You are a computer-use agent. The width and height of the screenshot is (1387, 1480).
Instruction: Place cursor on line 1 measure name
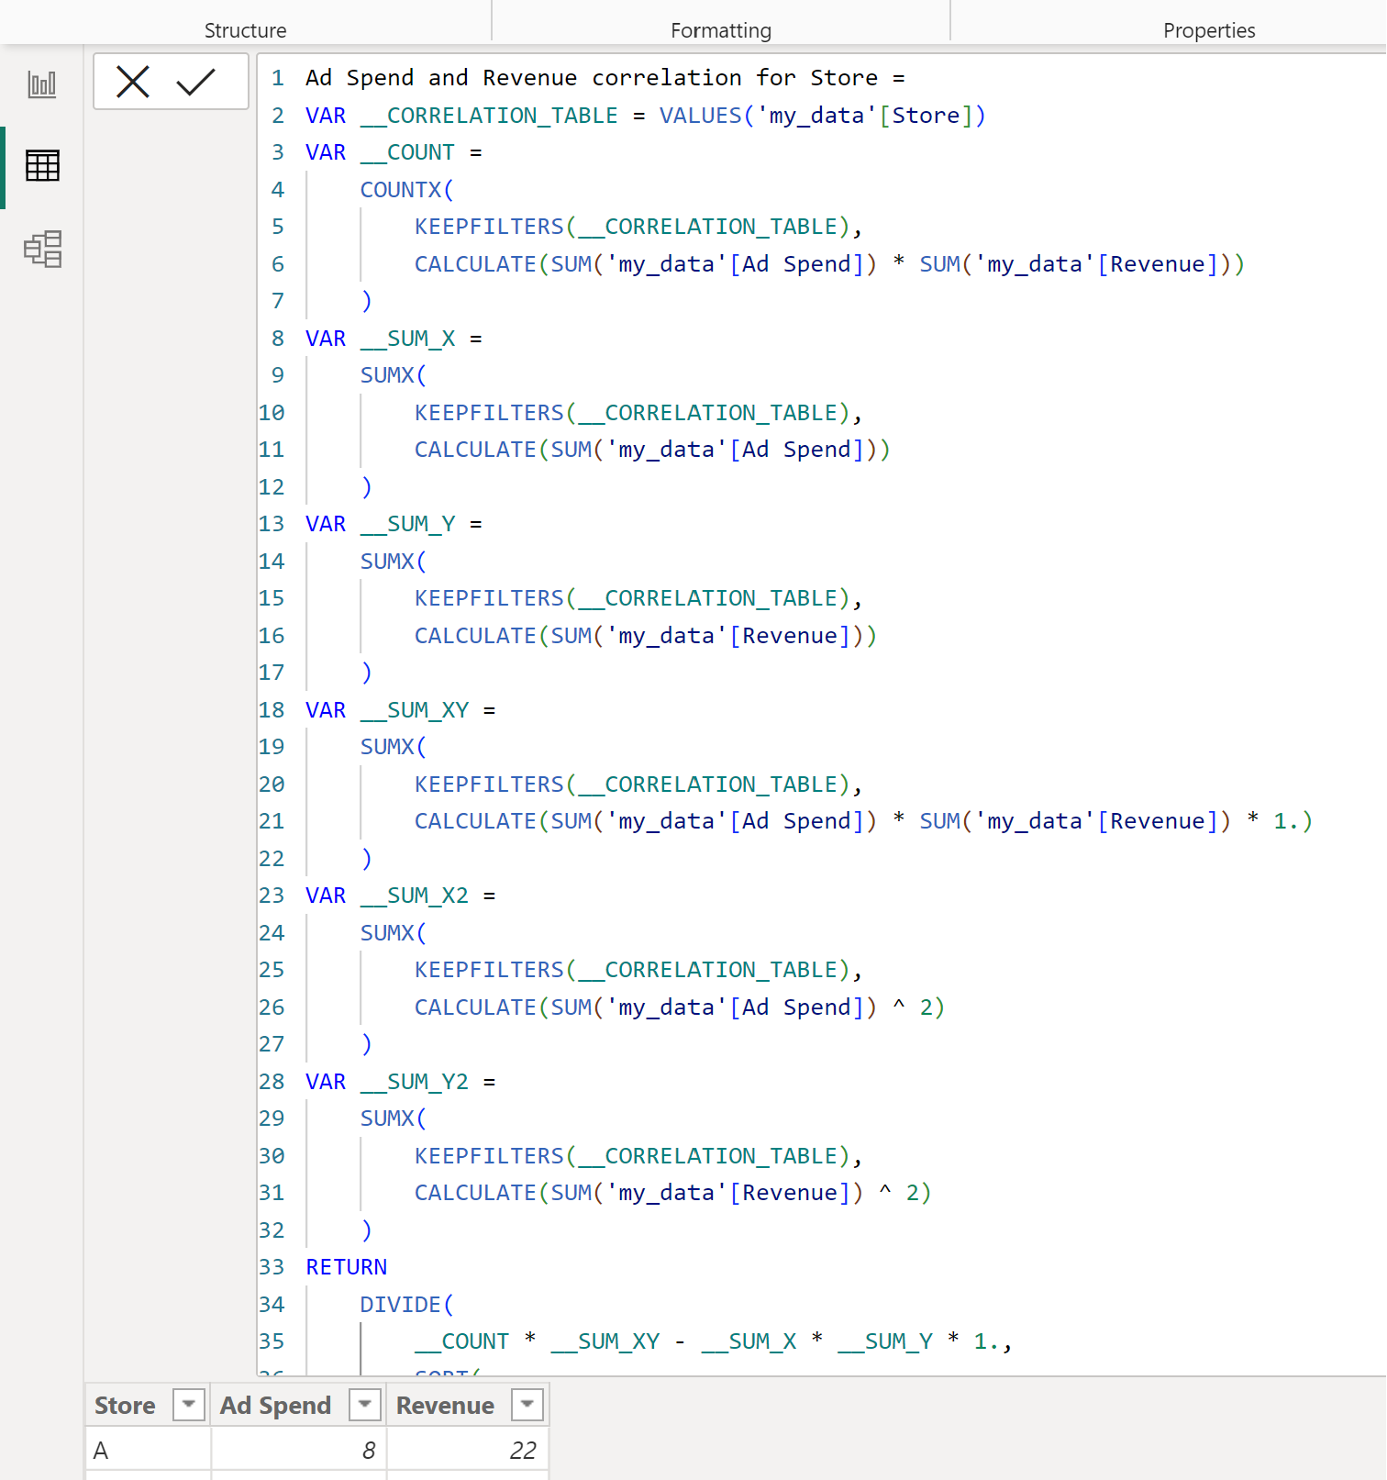click(592, 78)
